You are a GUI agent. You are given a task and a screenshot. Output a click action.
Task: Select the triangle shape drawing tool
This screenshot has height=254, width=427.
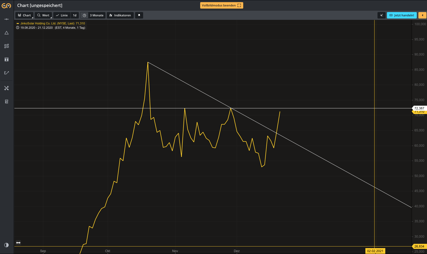(6, 33)
